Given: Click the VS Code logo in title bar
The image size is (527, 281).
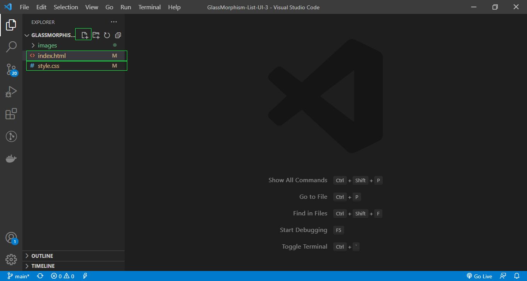Looking at the screenshot, I should coord(8,7).
